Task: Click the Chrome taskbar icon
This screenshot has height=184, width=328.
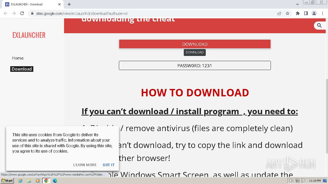Action: pos(46,181)
